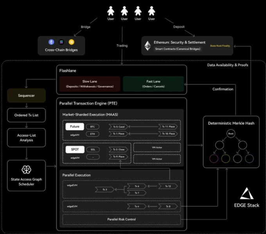Click the SOL pill
Screen dimensions: 266x234
[x=93, y=149]
